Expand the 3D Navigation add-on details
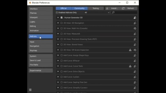 coord(58,23)
